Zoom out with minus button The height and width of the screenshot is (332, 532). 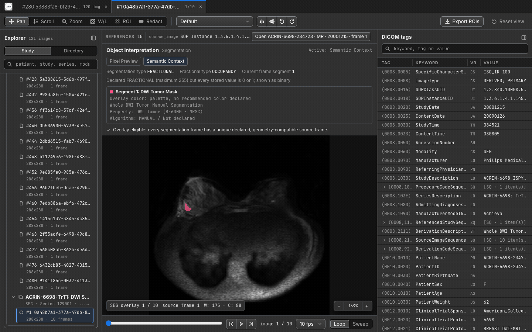pyautogui.click(x=339, y=306)
